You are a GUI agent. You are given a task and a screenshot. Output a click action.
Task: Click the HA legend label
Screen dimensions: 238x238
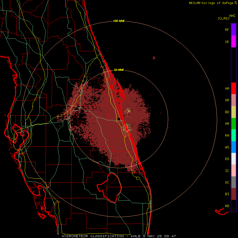227,88
